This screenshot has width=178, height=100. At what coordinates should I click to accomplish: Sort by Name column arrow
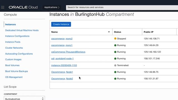point(109,32)
